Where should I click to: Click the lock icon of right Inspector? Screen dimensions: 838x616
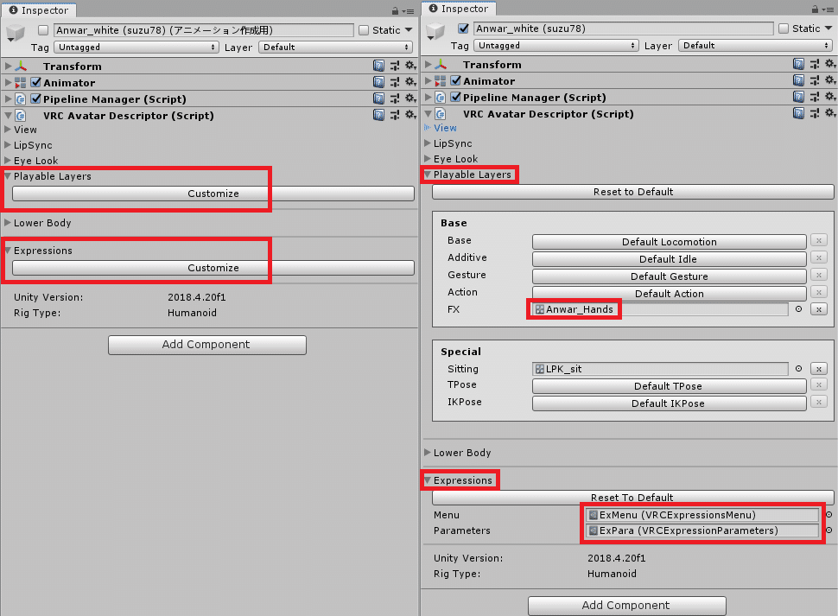(815, 10)
